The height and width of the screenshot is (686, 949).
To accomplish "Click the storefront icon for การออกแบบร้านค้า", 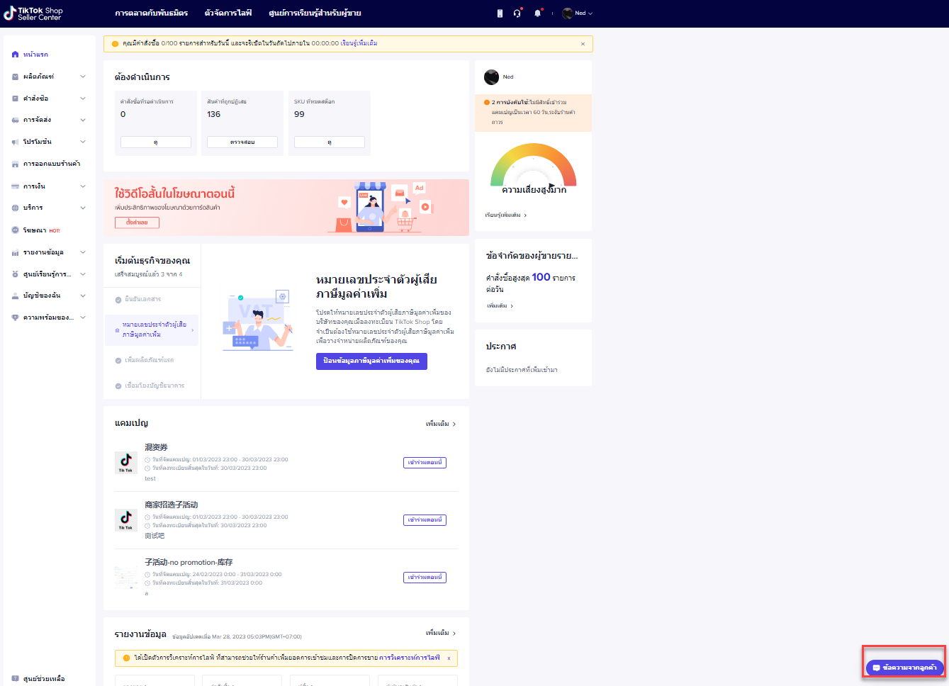I will (16, 164).
